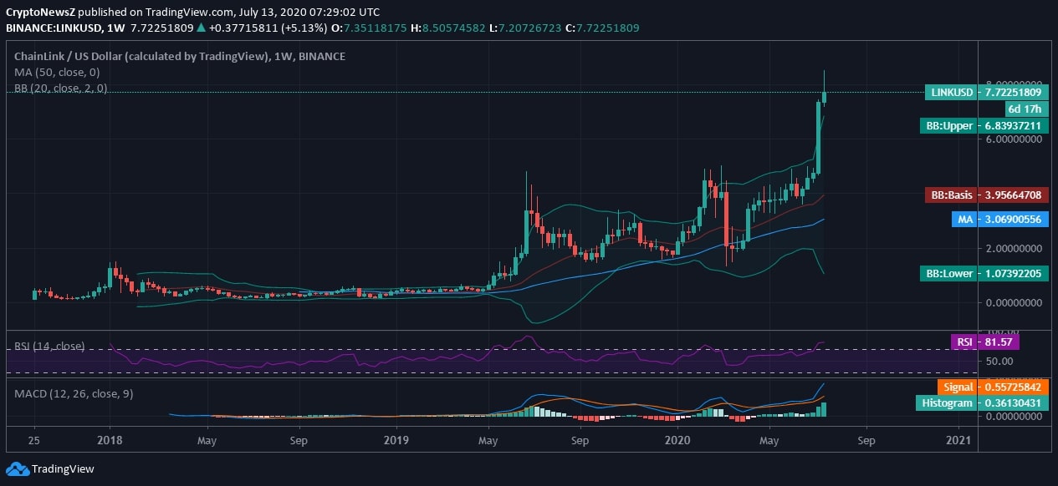Screen dimensions: 1058x486
Task: Click the 25 date label on time axis
Action: (x=33, y=439)
